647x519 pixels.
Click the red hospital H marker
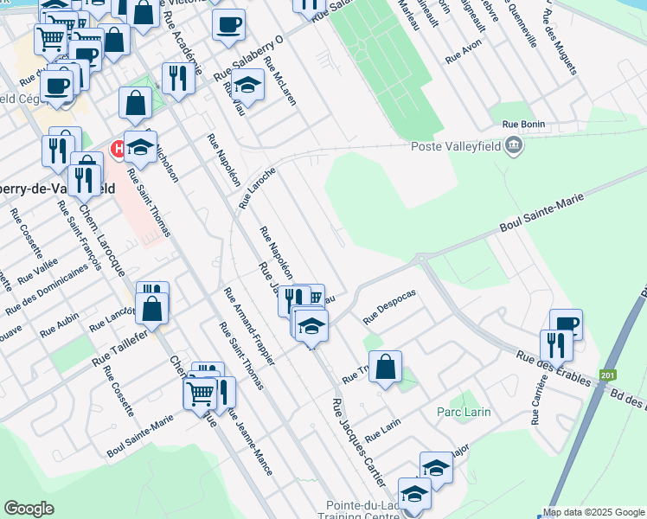pos(117,149)
